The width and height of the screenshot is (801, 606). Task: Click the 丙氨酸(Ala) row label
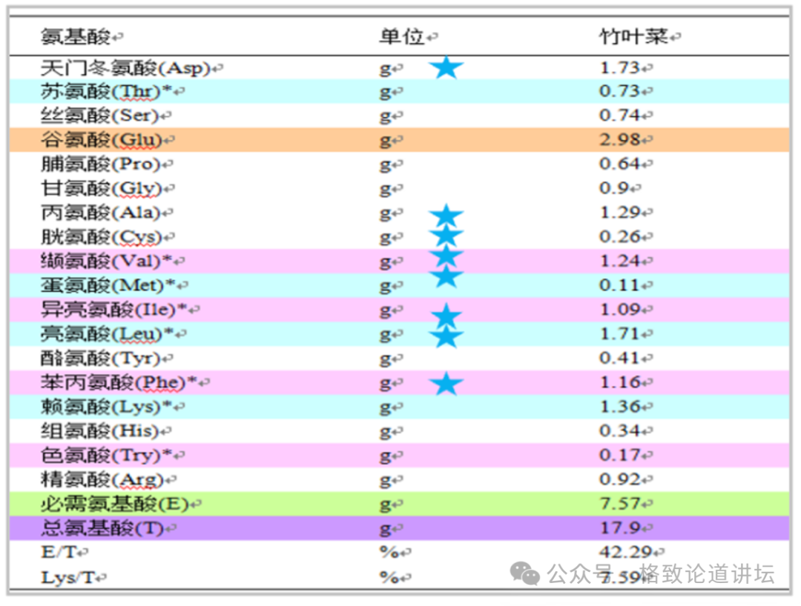point(101,212)
